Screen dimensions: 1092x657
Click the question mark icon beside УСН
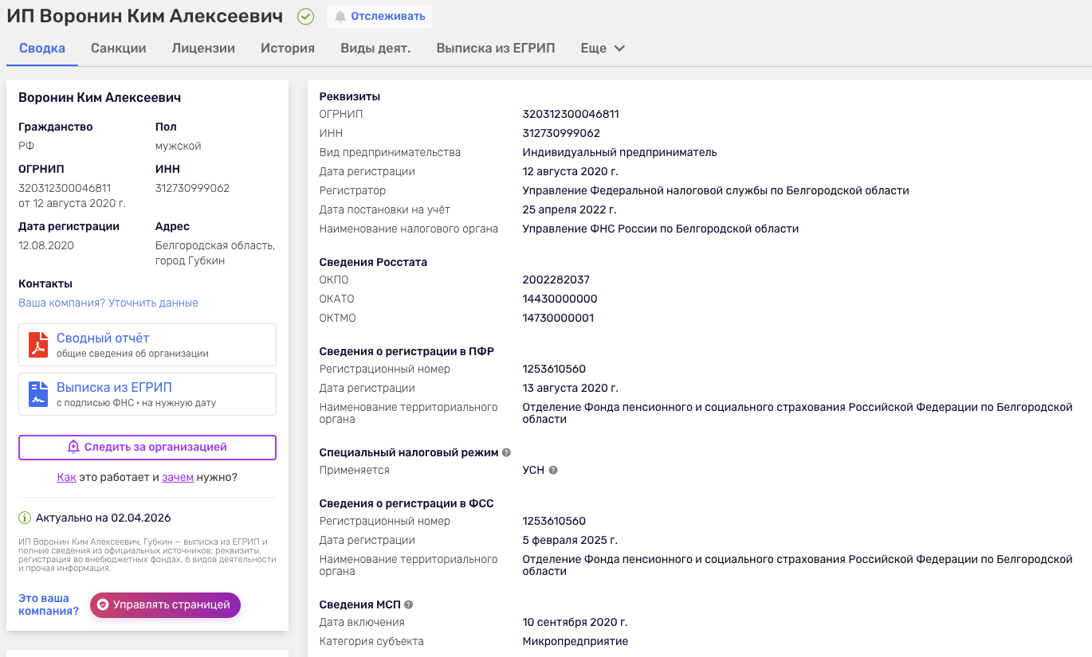pyautogui.click(x=553, y=470)
